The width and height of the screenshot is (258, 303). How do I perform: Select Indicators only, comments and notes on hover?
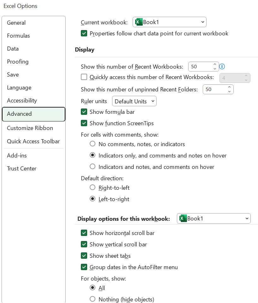tap(93, 155)
